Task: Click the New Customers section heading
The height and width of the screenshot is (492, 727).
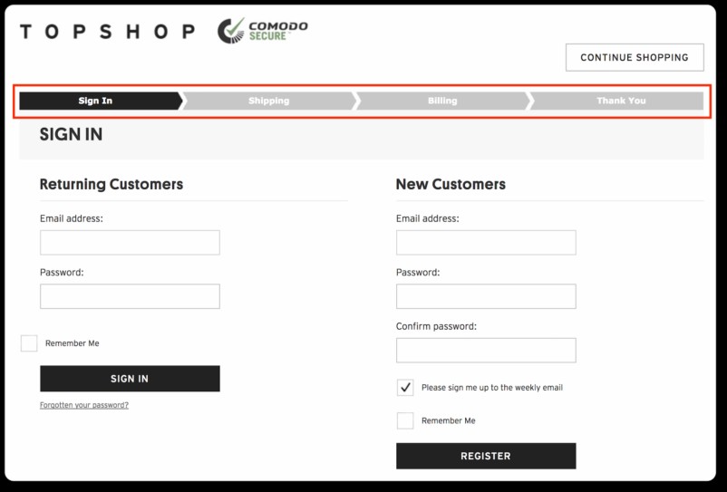Action: coord(451,185)
